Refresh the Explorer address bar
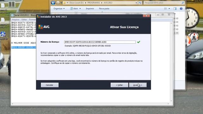The height and width of the screenshot is (114, 203). (140, 3)
